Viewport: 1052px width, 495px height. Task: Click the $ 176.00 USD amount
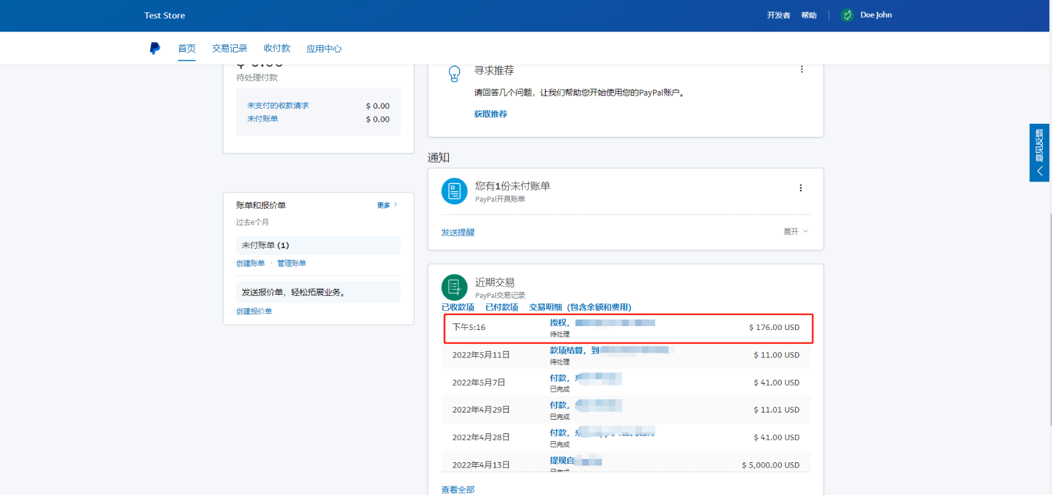774,327
